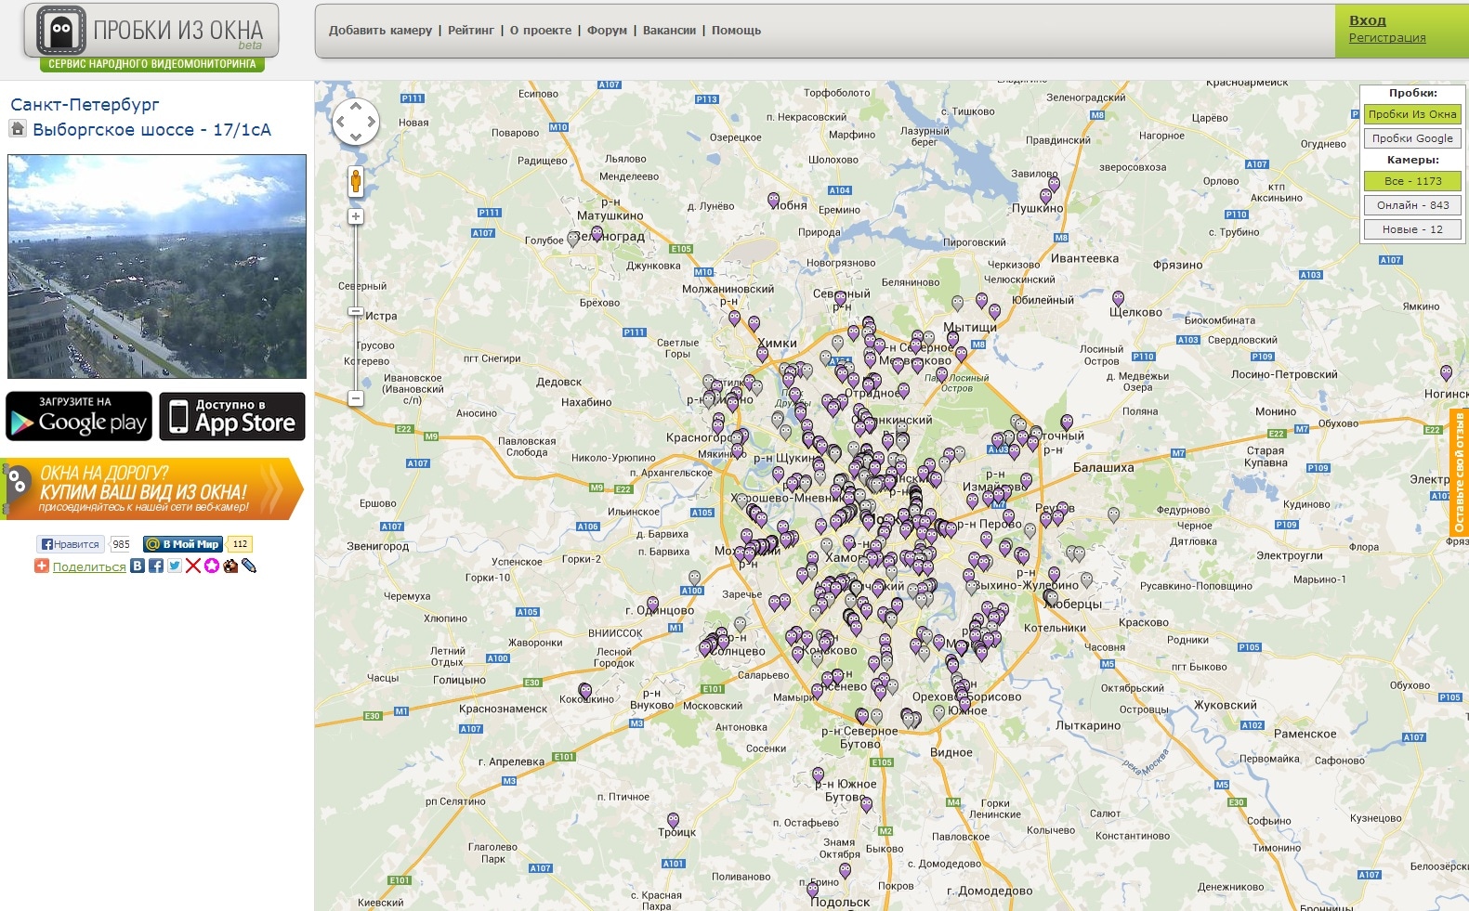
Task: Show Все - 1173 cameras
Action: point(1411,181)
